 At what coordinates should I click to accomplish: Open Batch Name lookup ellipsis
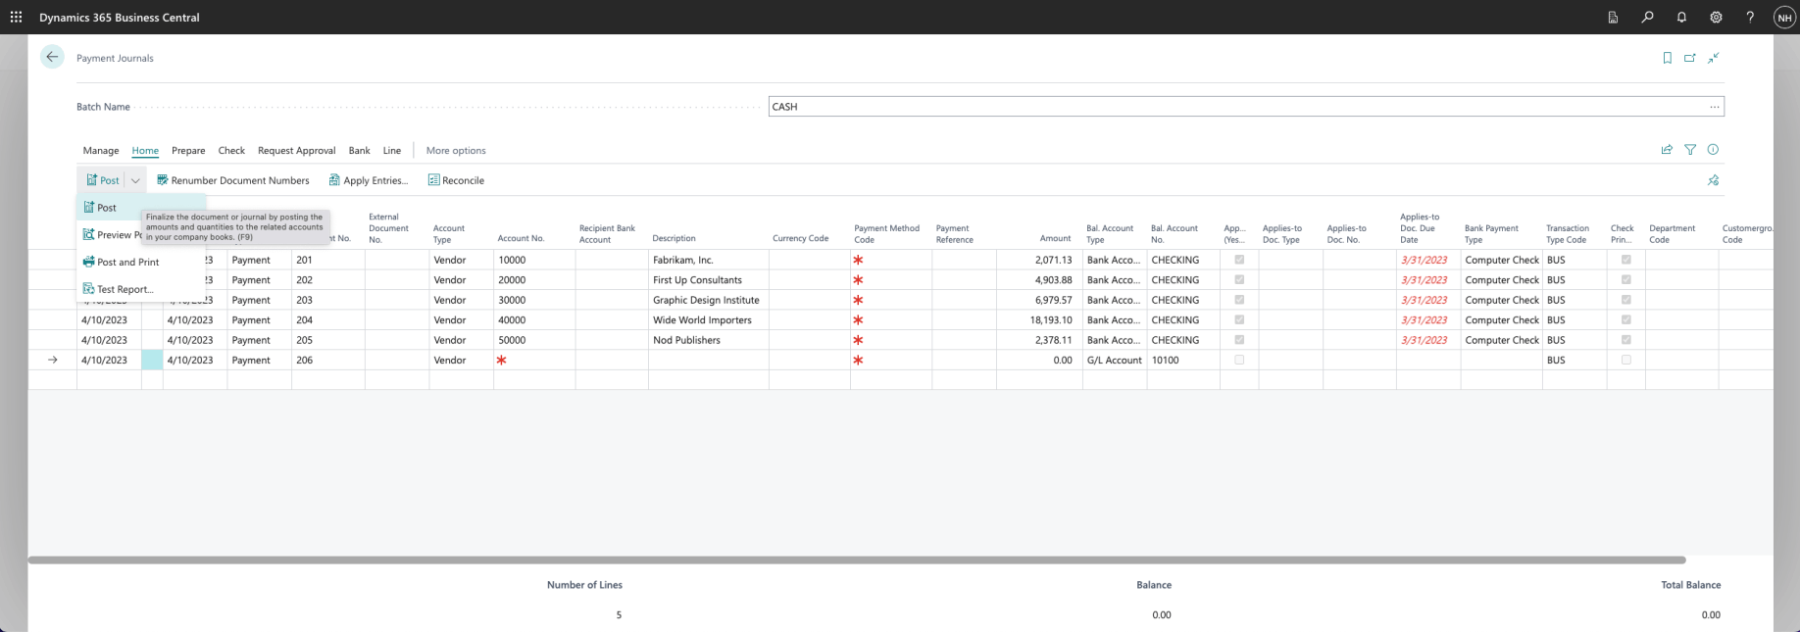coord(1714,107)
